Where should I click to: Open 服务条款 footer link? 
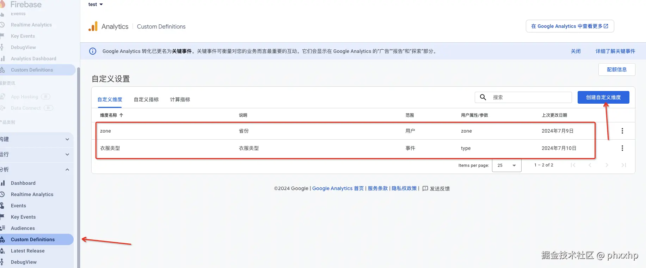(378, 188)
